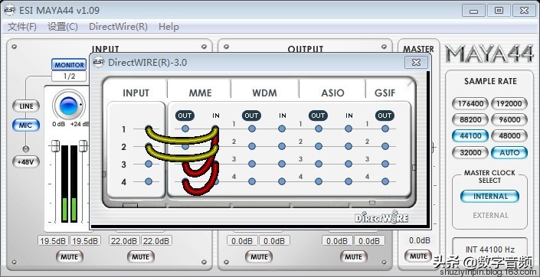Click ESI logo icon in MAYA44 title bar

click(x=10, y=10)
